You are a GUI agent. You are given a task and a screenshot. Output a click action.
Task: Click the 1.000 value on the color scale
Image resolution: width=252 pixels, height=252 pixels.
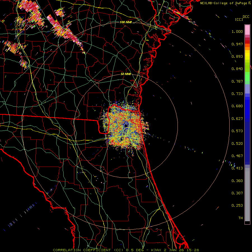tap(237, 31)
